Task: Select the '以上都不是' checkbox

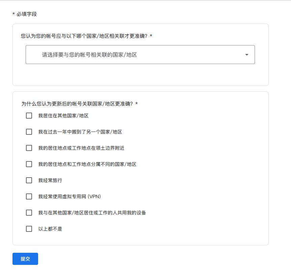Action: pyautogui.click(x=29, y=229)
